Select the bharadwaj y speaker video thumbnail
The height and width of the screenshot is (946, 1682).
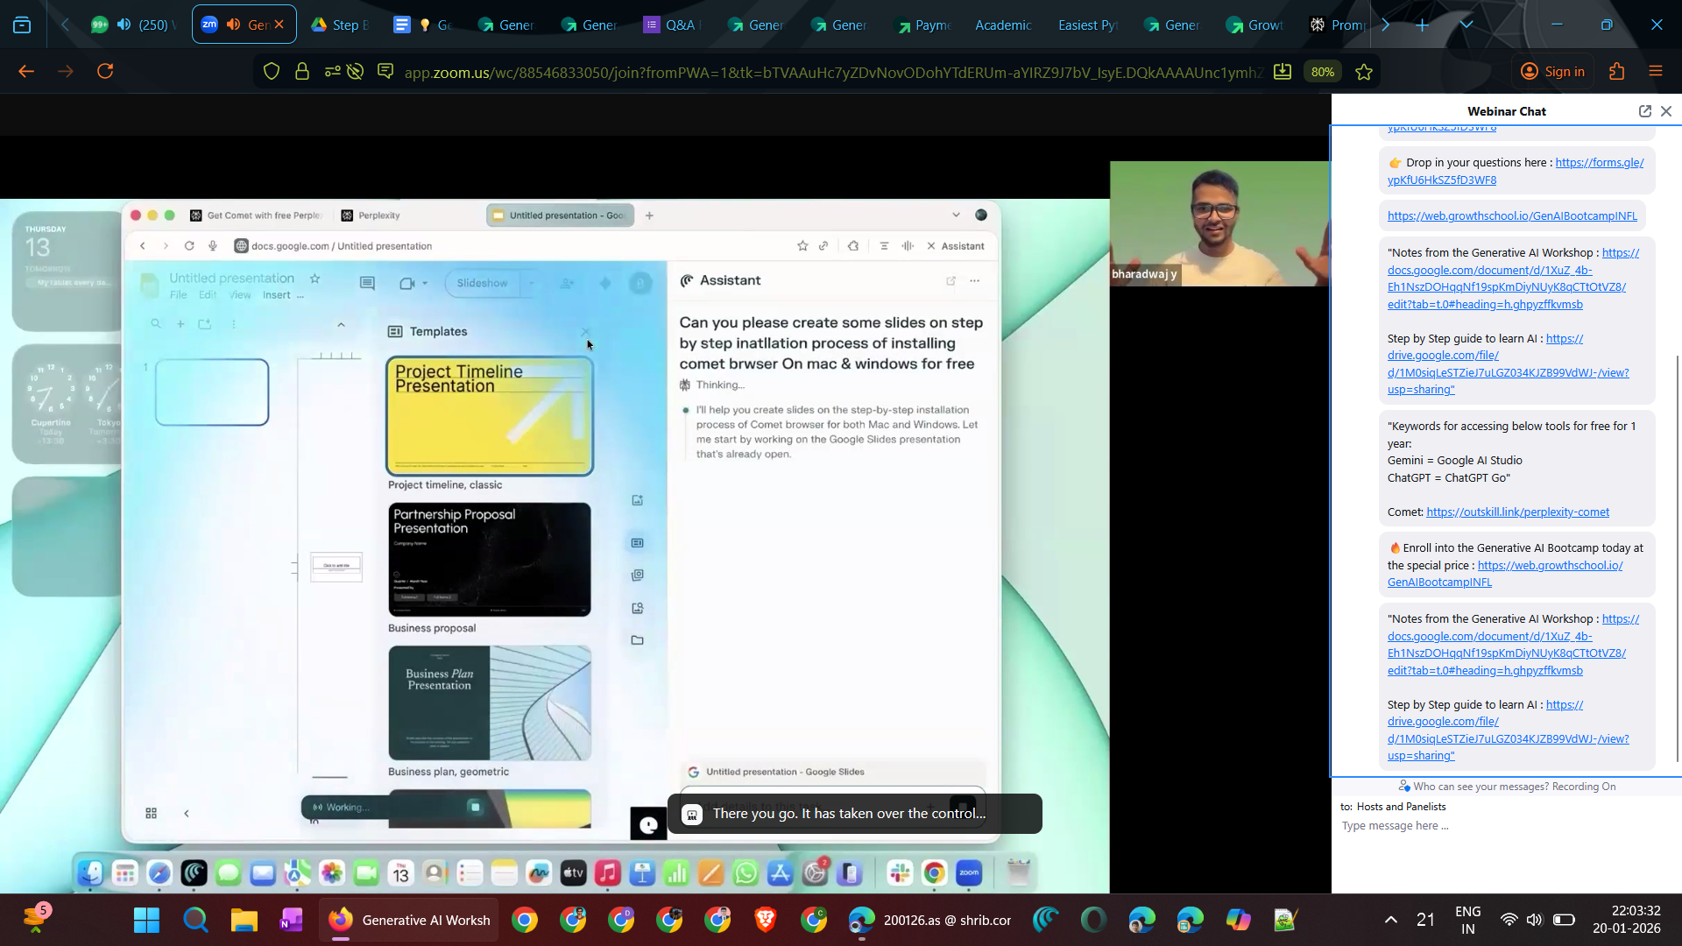[1219, 223]
